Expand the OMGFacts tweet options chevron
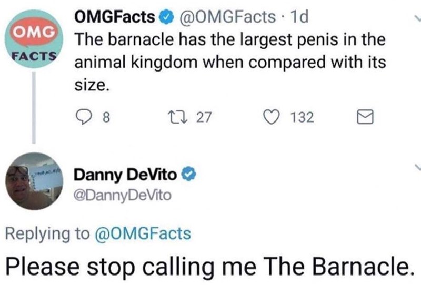Image resolution: width=421 pixels, height=285 pixels. [416, 18]
